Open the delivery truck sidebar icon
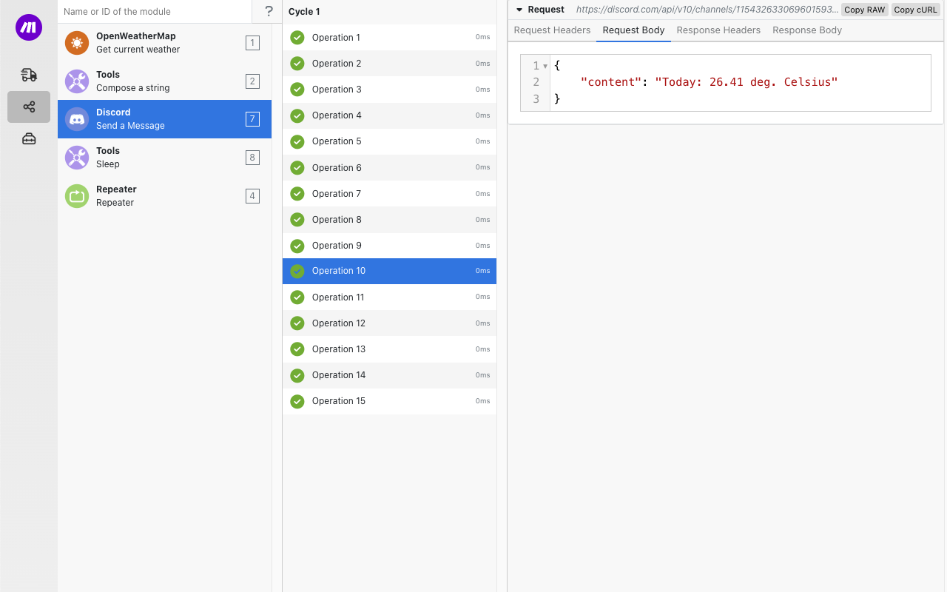Viewport: 947px width, 592px height. pyautogui.click(x=29, y=74)
